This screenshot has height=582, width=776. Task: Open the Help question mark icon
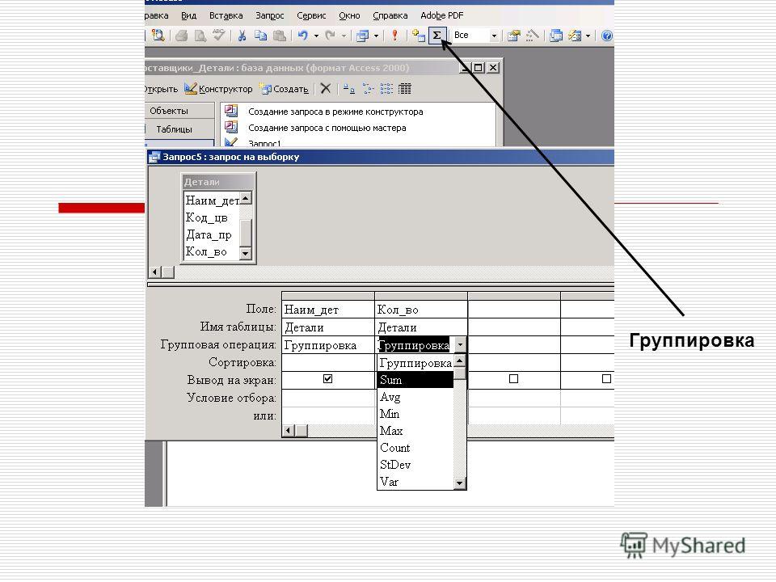[607, 35]
